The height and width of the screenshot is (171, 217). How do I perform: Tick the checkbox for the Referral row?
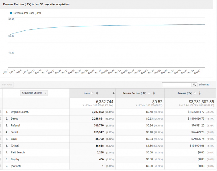click(x=1, y=126)
